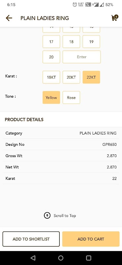Select ring size 19
Viewport: 122px width, 265px height.
pyautogui.click(x=91, y=42)
